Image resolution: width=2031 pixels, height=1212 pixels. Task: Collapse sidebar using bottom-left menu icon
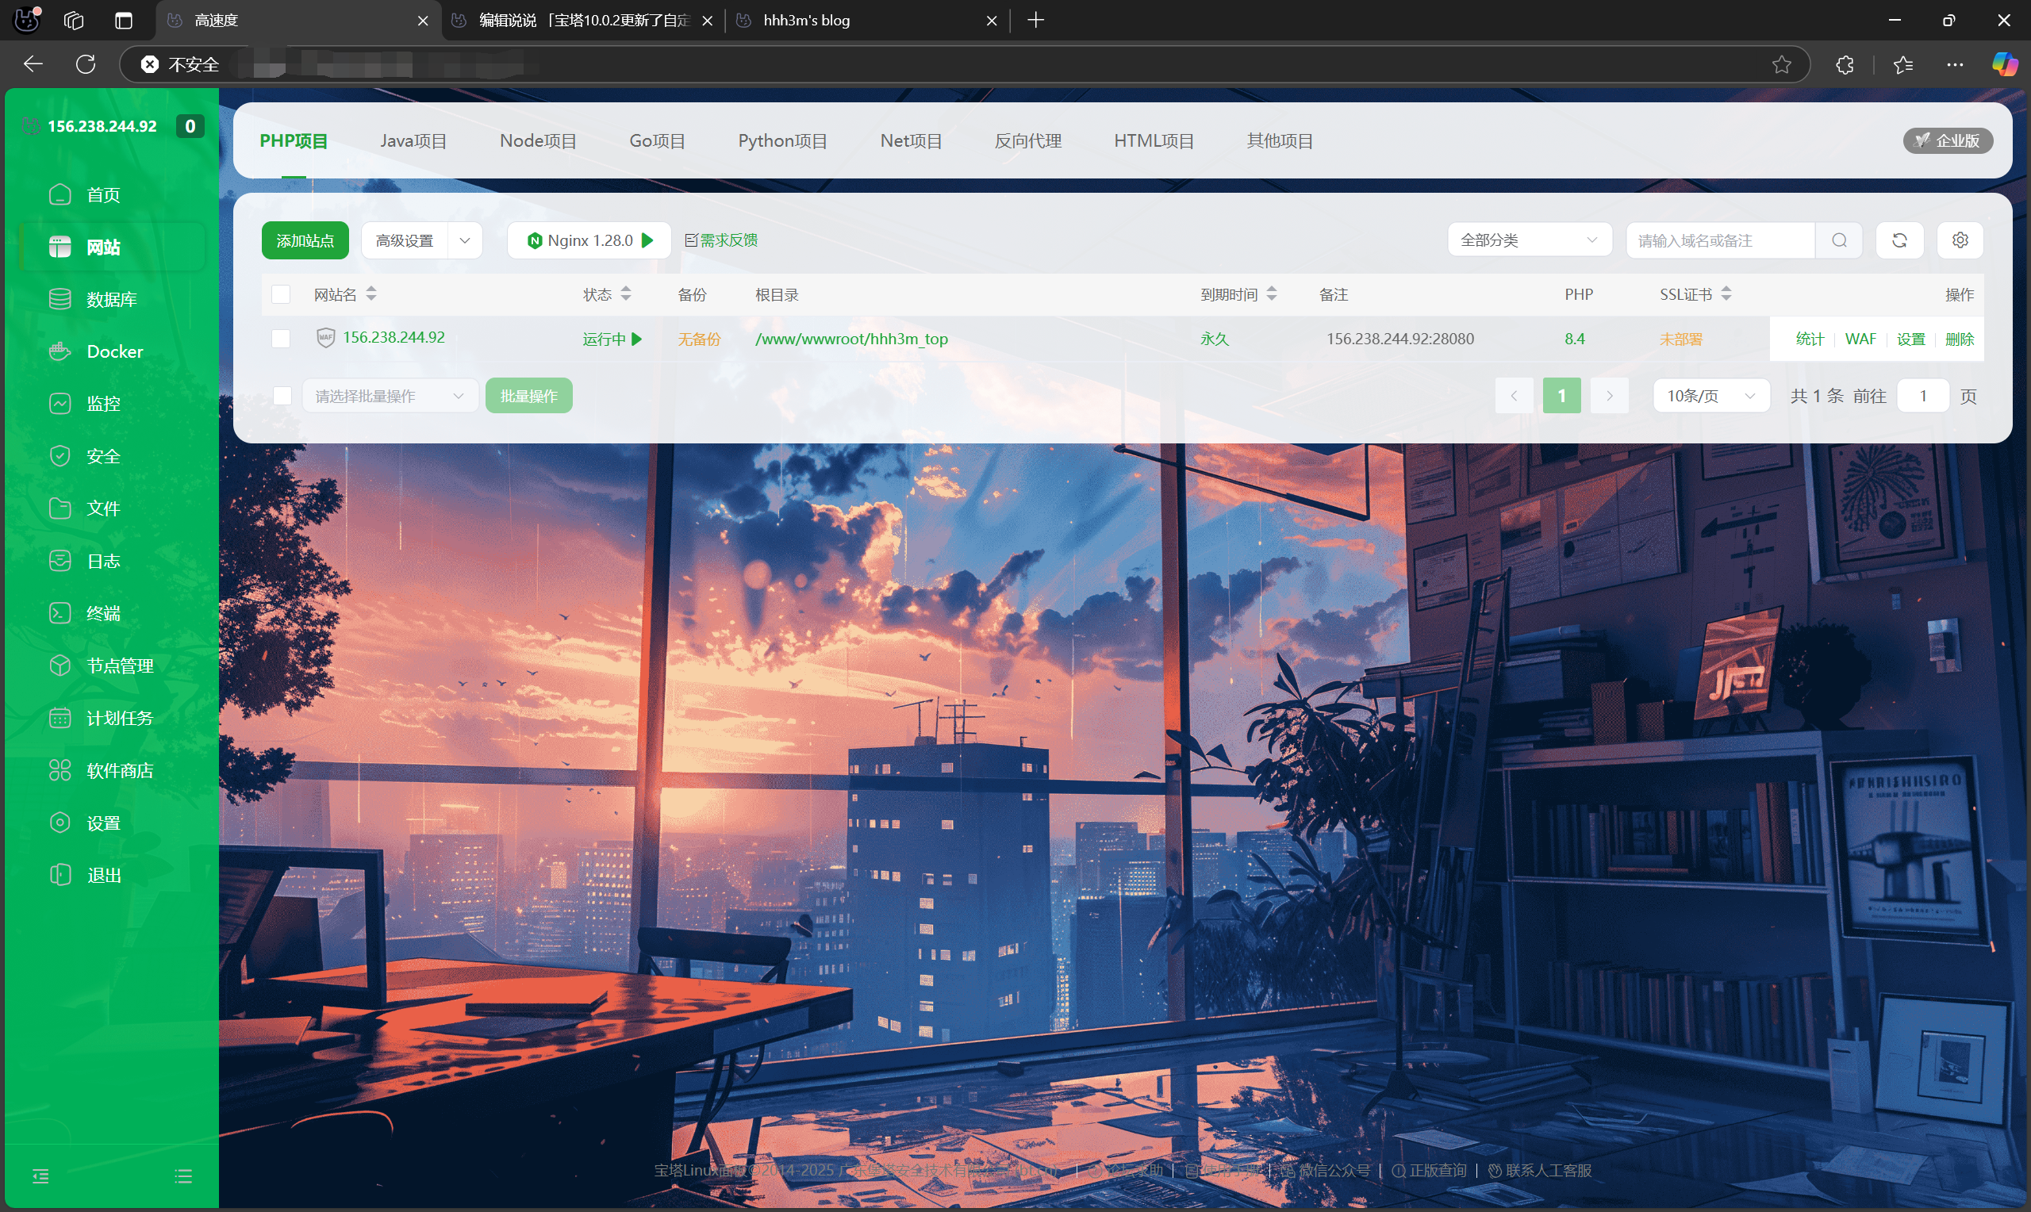[x=40, y=1176]
